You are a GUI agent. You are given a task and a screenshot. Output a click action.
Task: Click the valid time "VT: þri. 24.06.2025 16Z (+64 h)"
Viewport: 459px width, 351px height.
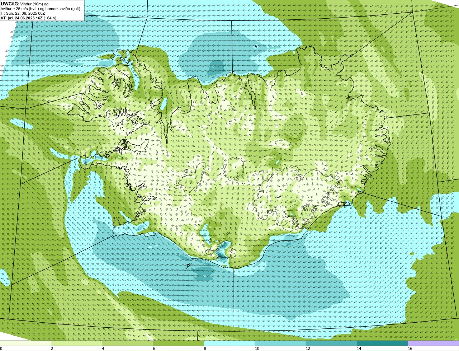click(29, 18)
